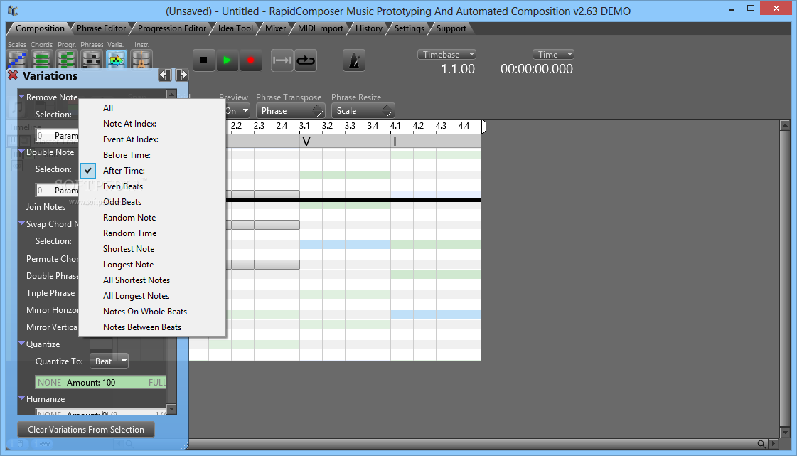The width and height of the screenshot is (797, 456).
Task: Select Event At Index: option
Action: pyautogui.click(x=131, y=139)
